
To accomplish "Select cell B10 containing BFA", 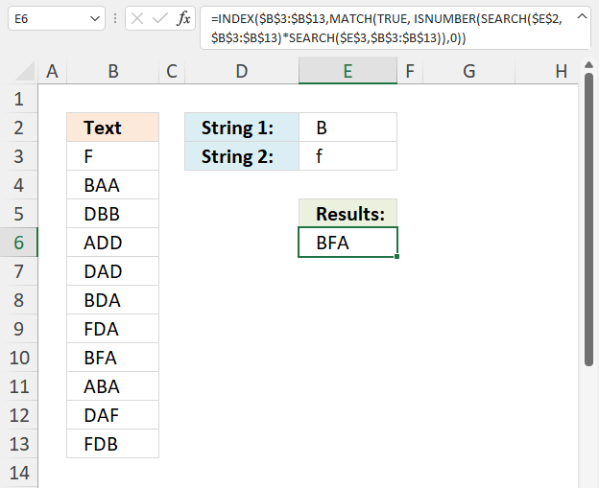I will pos(112,358).
